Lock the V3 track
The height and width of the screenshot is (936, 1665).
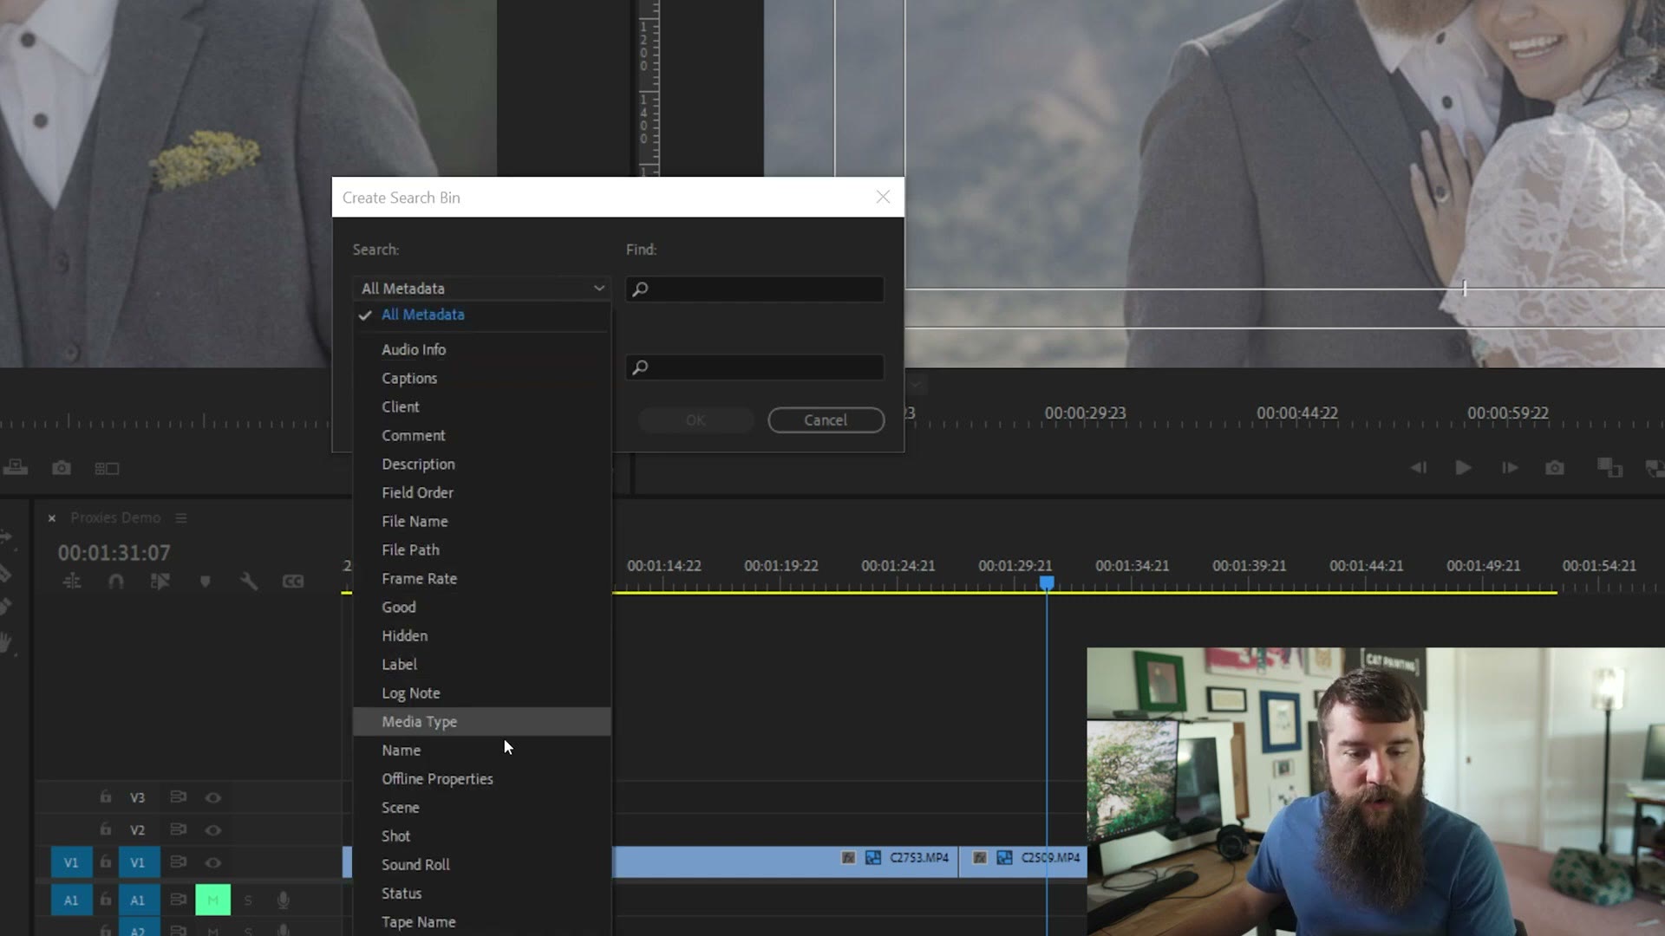tap(105, 796)
